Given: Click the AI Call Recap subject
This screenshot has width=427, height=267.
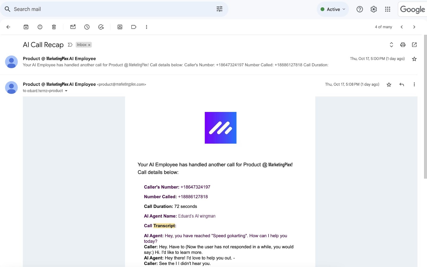Looking at the screenshot, I should (x=43, y=45).
